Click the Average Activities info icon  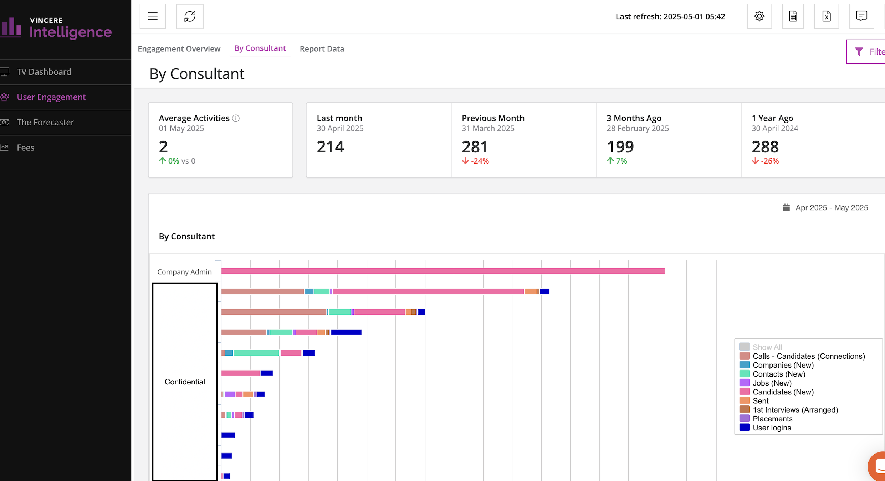point(236,118)
